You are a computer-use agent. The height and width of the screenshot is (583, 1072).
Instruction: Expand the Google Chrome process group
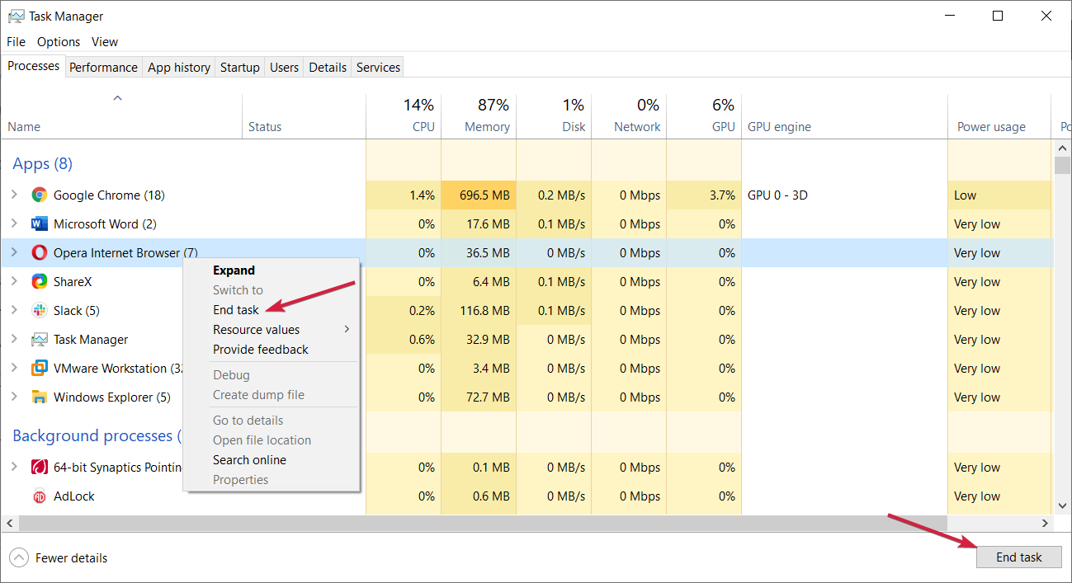click(x=14, y=195)
